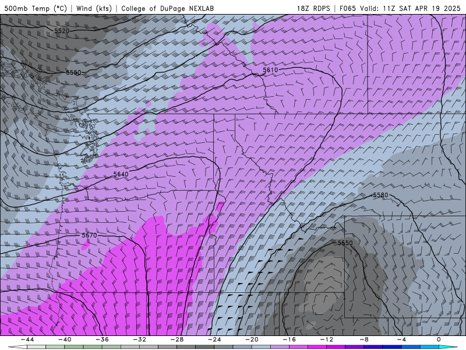This screenshot has height=350, width=466.
Task: Click the -28 colorbar tick label
Action: tap(177, 339)
